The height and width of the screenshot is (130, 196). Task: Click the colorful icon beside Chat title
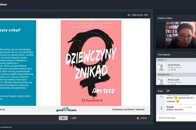[x=168, y=91]
